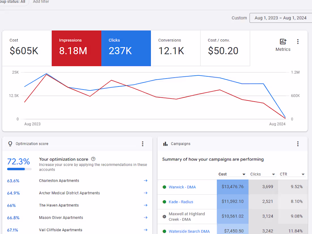Click the green status dot for Kade - Radius
312x234 pixels.
coord(165,202)
